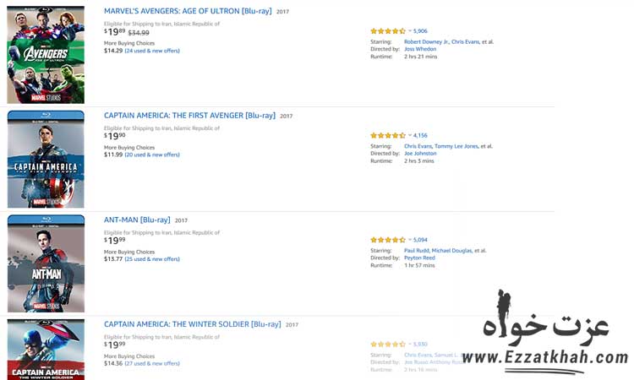Click the Captain America: The First Avenger cover image
This screenshot has height=380, width=634.
point(46,159)
